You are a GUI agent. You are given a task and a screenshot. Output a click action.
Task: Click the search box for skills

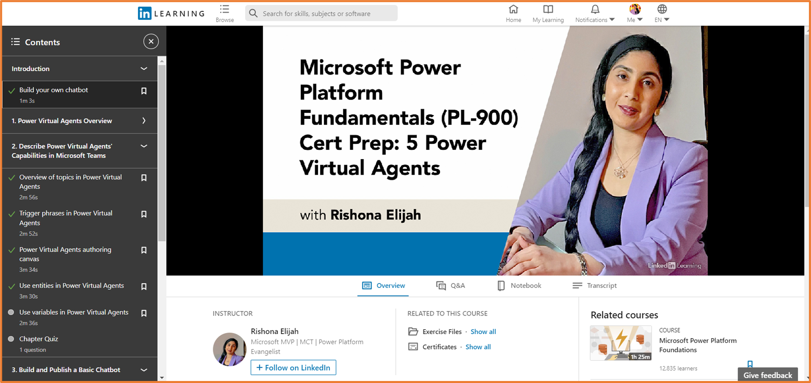(321, 13)
